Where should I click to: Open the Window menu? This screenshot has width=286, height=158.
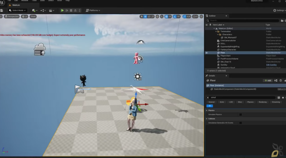point(25,1)
